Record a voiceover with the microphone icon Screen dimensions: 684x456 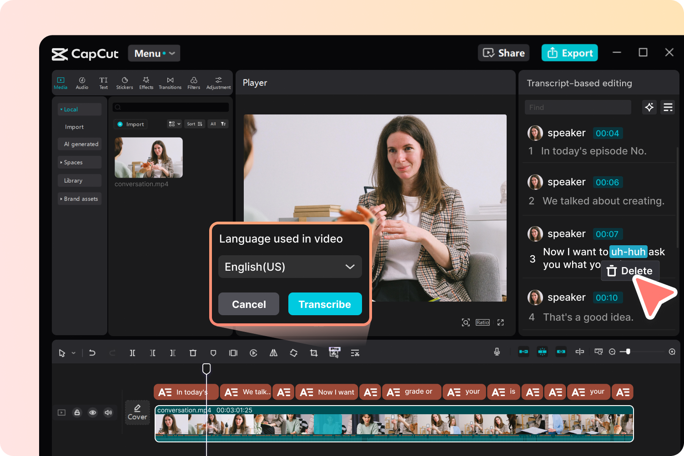click(497, 352)
